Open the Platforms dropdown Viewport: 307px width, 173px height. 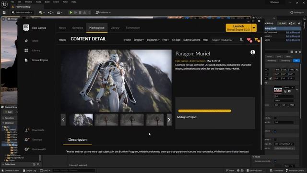tap(103, 12)
